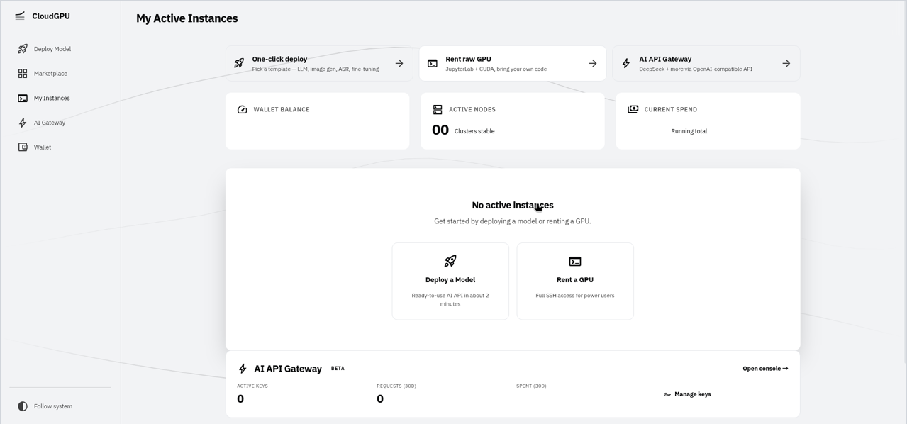The height and width of the screenshot is (424, 907).
Task: Click the Manage keys key icon
Action: (667, 394)
